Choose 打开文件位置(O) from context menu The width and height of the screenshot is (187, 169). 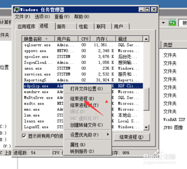tap(86, 89)
